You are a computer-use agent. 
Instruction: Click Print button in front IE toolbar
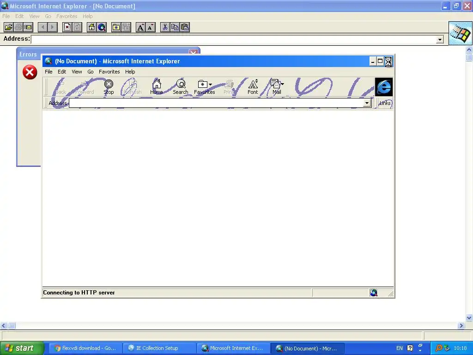click(x=229, y=86)
